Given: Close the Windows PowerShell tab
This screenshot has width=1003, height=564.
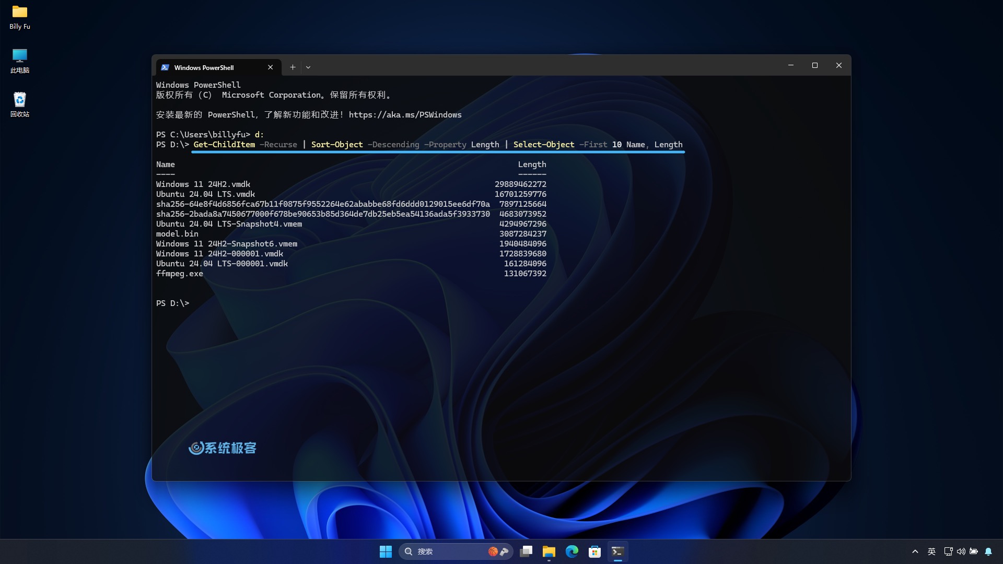Looking at the screenshot, I should coord(270,67).
